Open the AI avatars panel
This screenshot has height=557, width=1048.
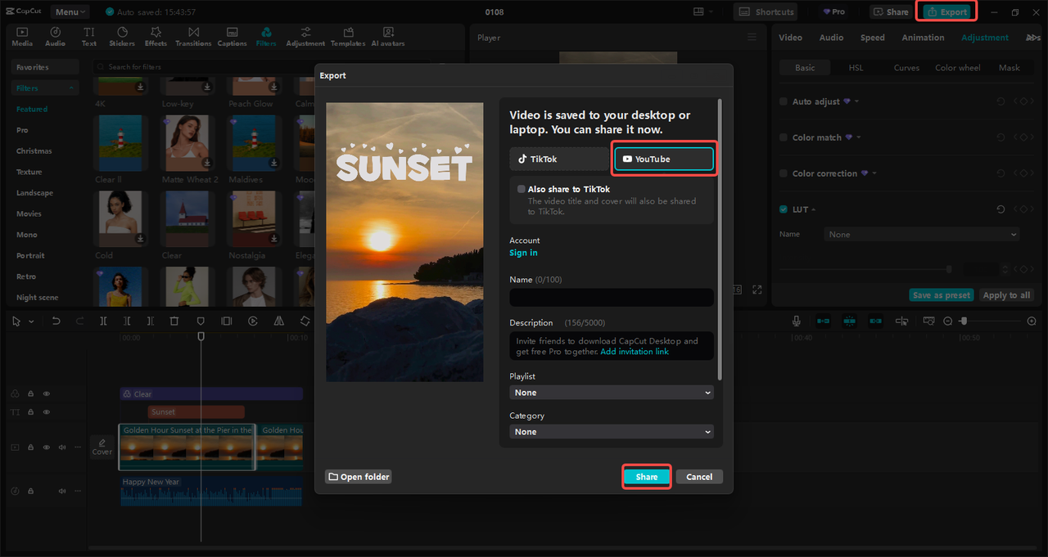[x=387, y=36]
